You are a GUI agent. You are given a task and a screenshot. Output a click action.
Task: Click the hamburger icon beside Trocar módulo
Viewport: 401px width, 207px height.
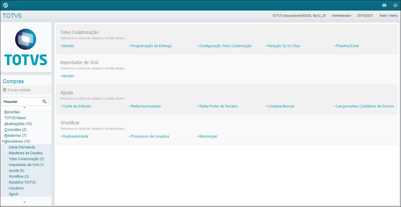coord(4,90)
